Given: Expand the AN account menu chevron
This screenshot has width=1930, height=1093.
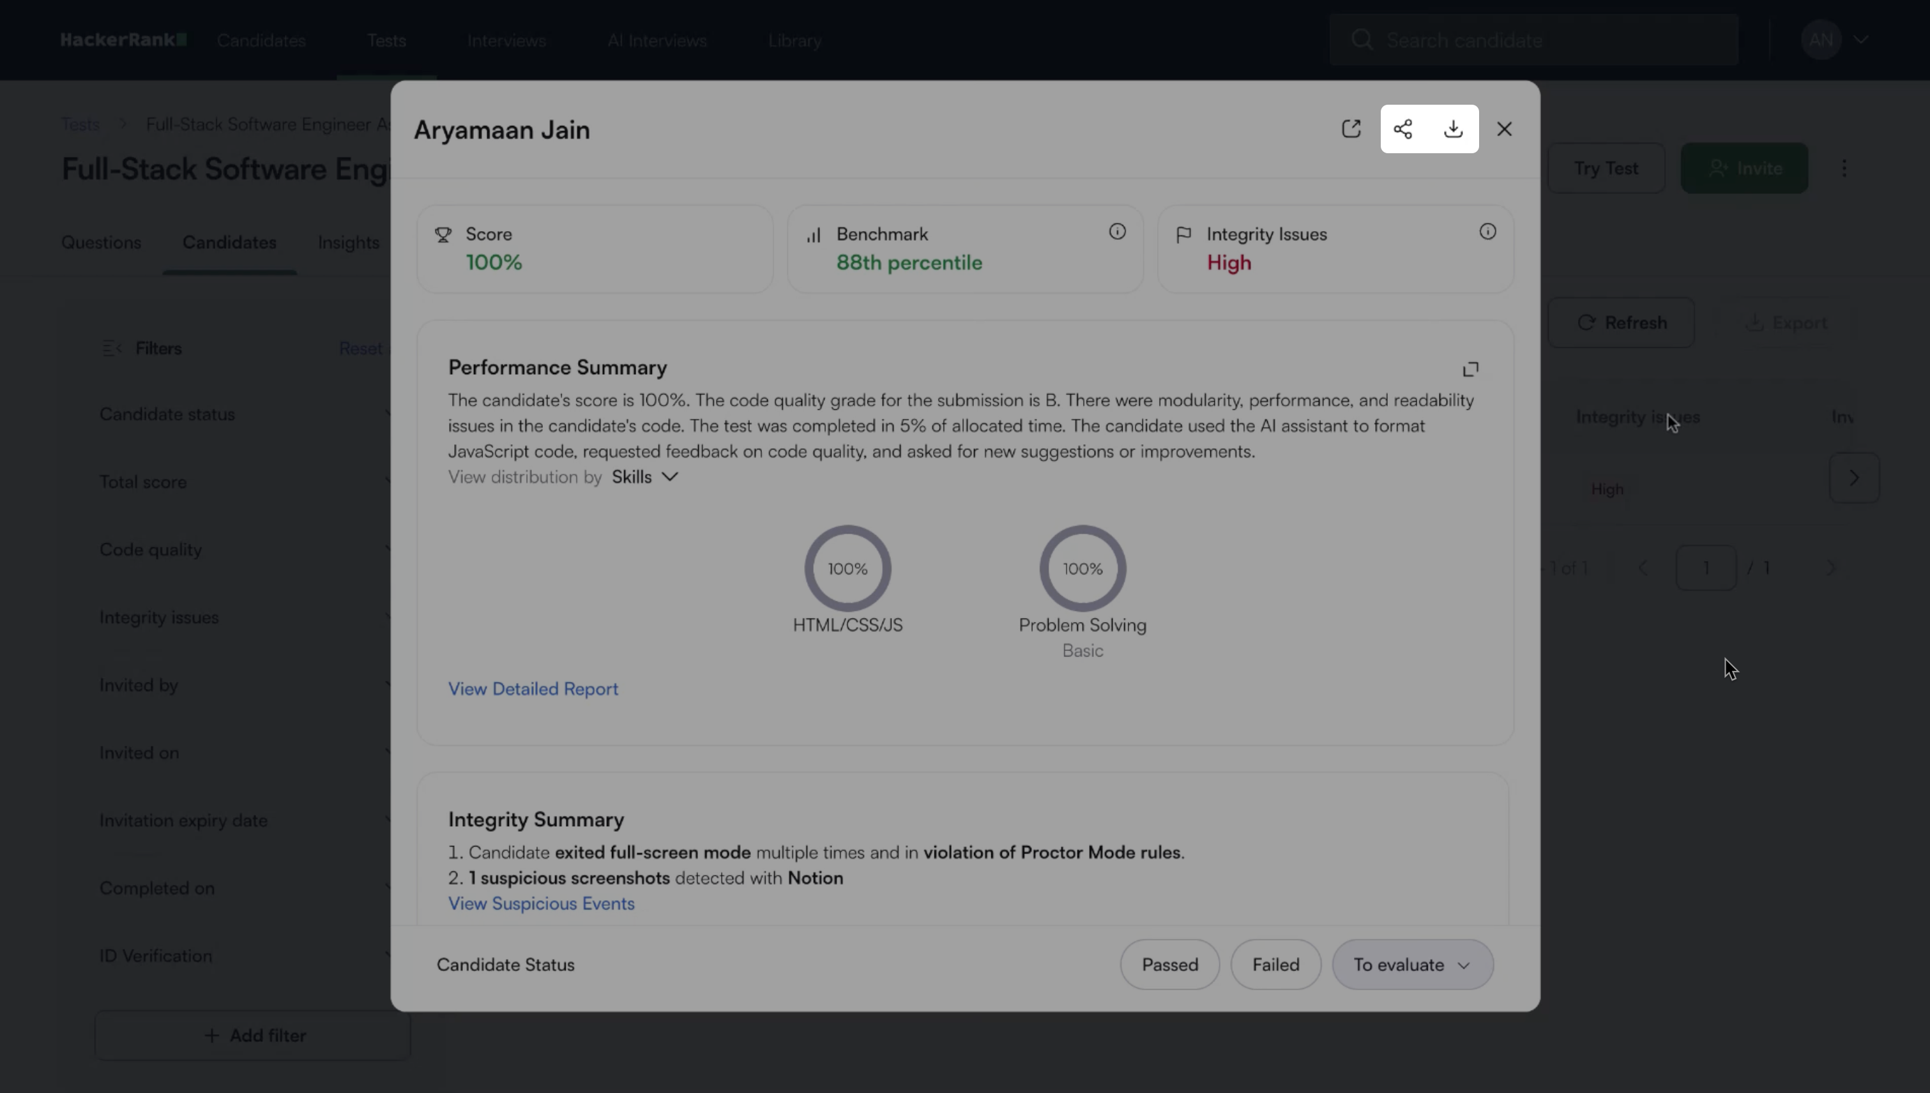Looking at the screenshot, I should (x=1861, y=40).
